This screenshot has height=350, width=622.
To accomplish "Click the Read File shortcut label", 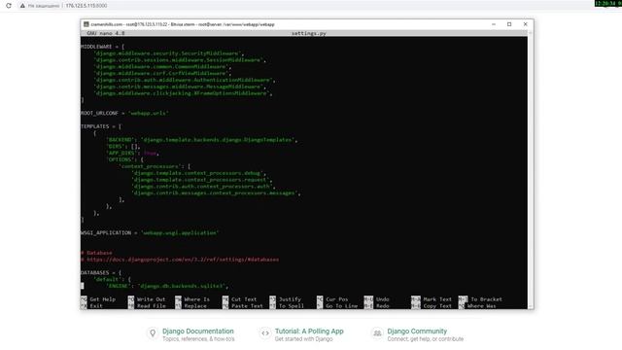I will click(152, 306).
